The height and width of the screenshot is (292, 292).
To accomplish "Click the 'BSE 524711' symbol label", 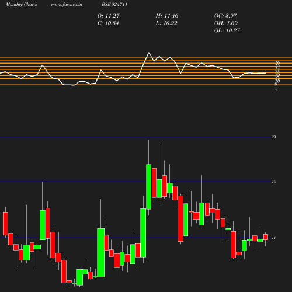I will (x=114, y=4).
